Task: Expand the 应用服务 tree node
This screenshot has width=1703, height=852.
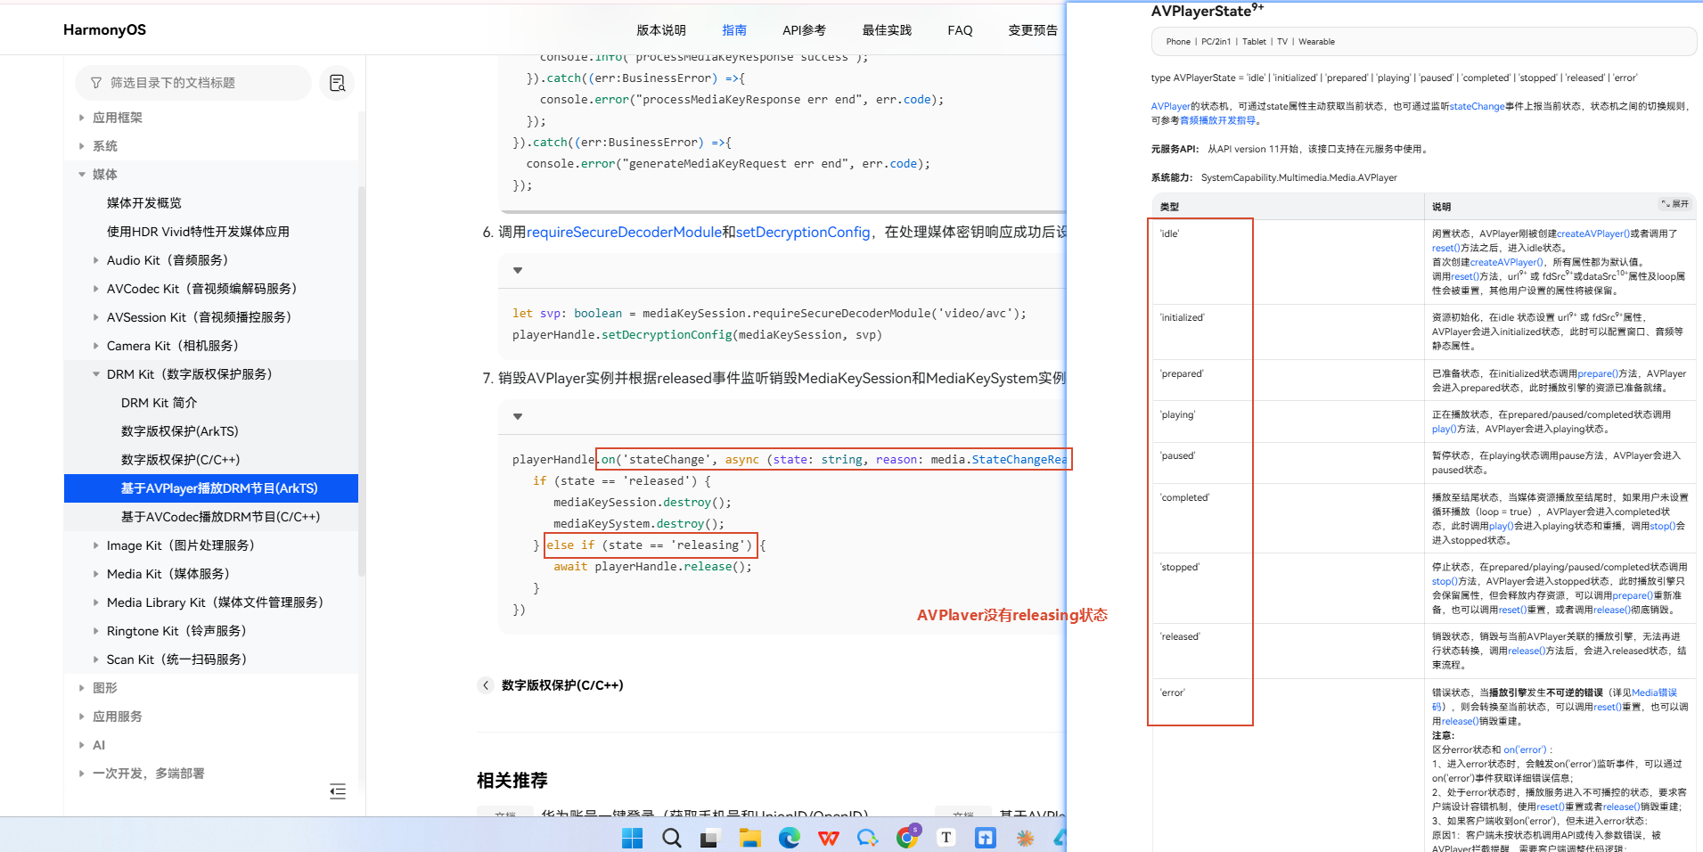Action: 82,717
